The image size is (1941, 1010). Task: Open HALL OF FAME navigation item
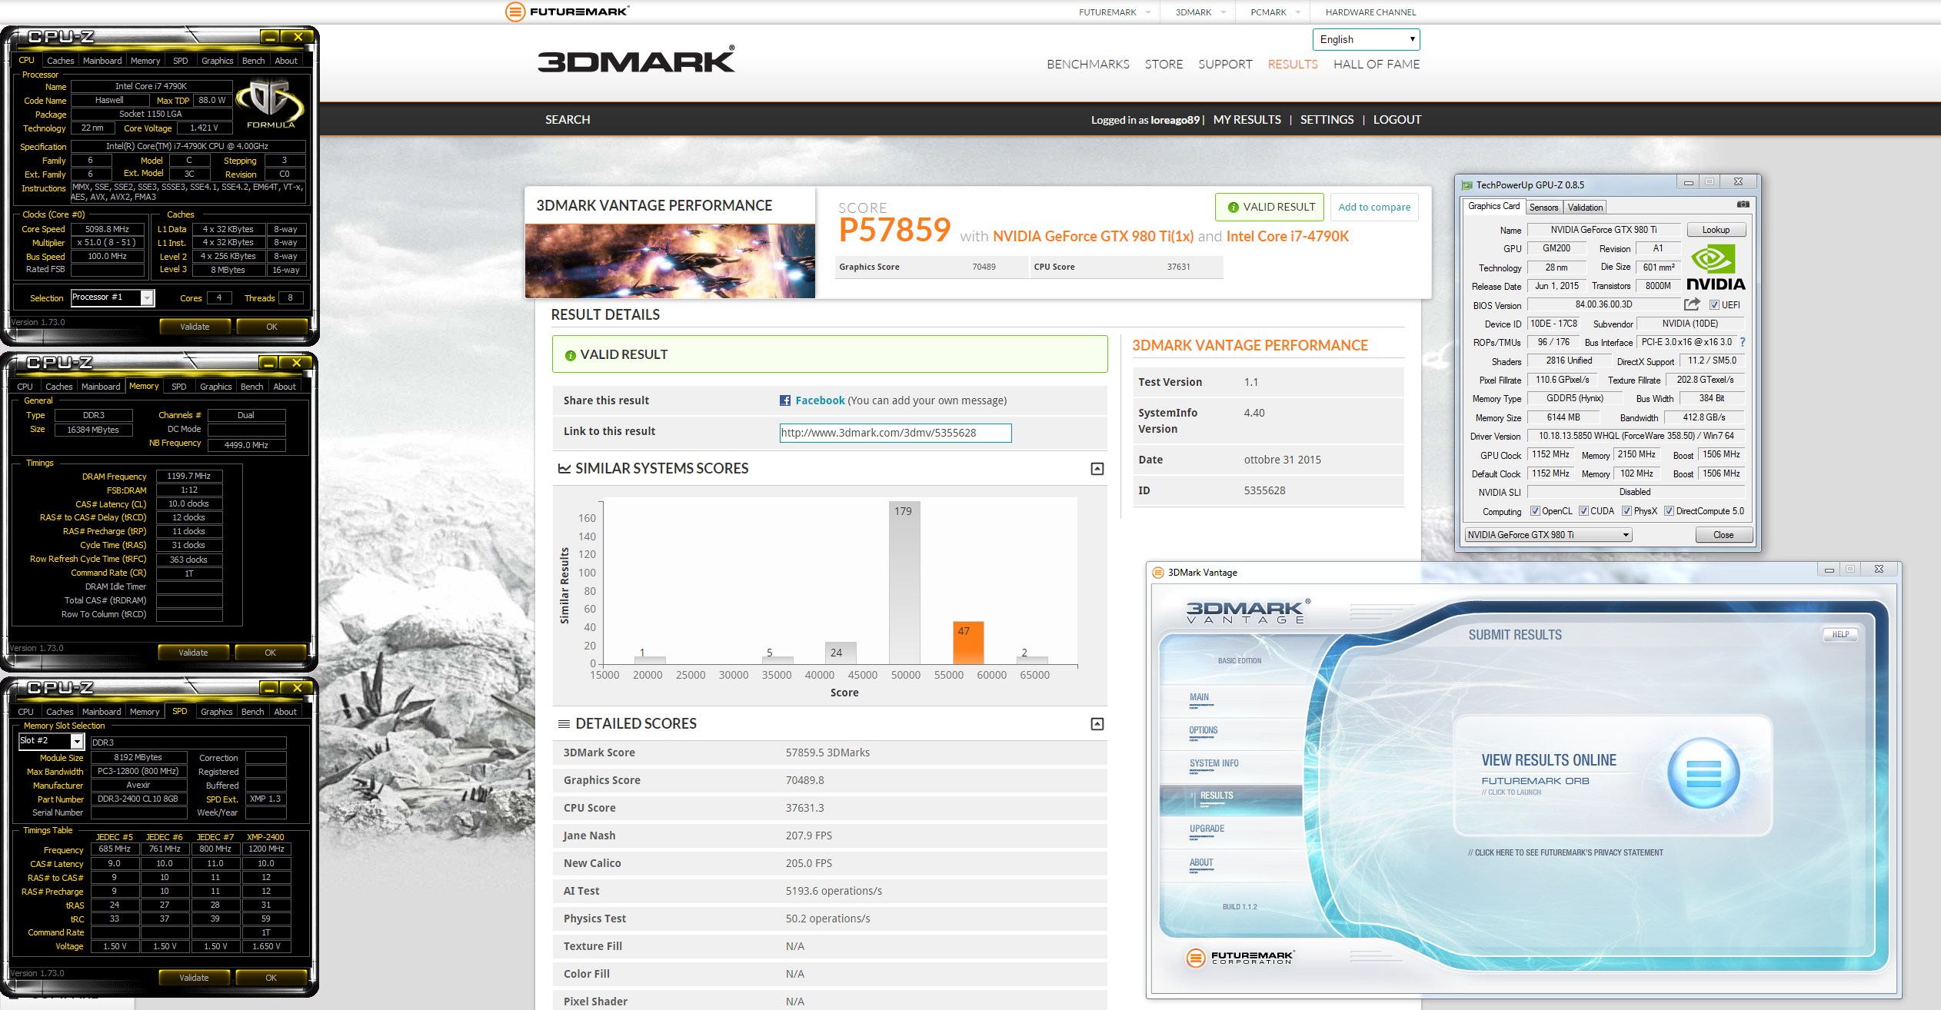click(1377, 65)
